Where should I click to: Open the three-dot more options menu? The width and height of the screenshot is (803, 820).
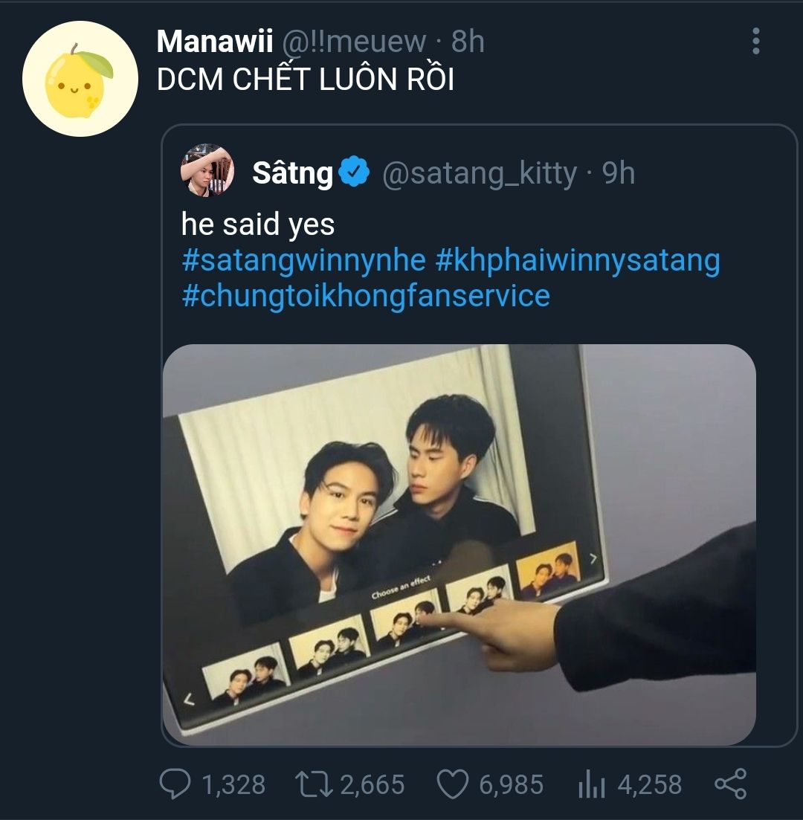[x=755, y=42]
